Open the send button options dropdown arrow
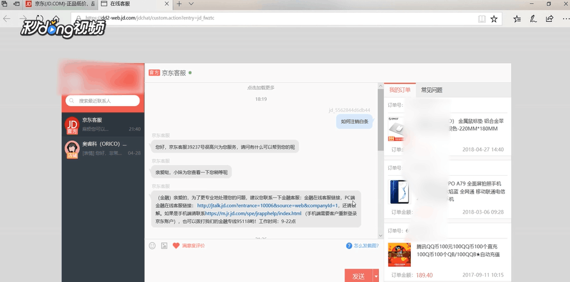This screenshot has height=282, width=570. coord(376,276)
